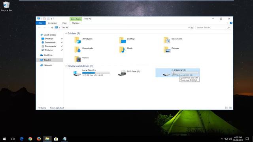Expand the ribbon with the chevron

(x=227, y=23)
